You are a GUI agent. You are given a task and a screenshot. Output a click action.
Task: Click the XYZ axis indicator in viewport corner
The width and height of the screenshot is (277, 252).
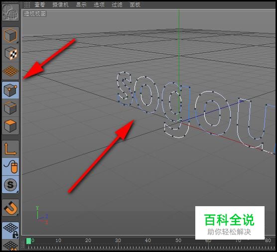tap(42, 215)
